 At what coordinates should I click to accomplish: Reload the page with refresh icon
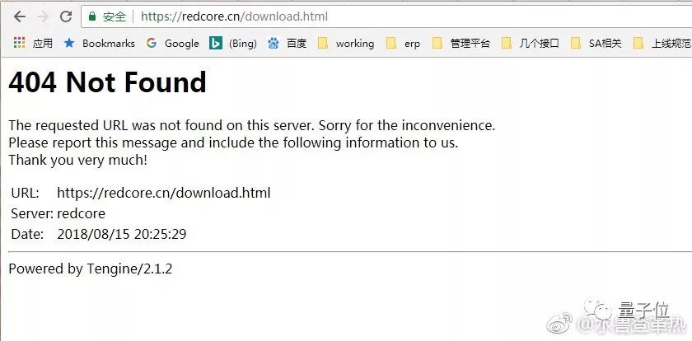pos(66,16)
